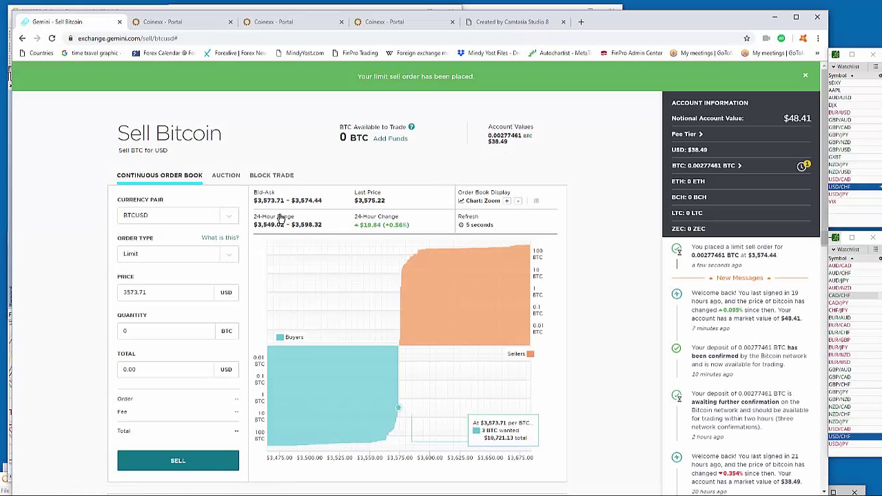The image size is (882, 496).
Task: Open a new browser tab
Action: (x=581, y=22)
